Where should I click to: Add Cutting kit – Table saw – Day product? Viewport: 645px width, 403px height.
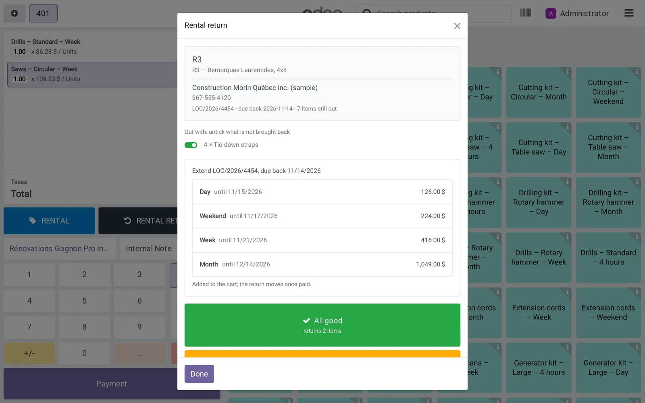[539, 147]
